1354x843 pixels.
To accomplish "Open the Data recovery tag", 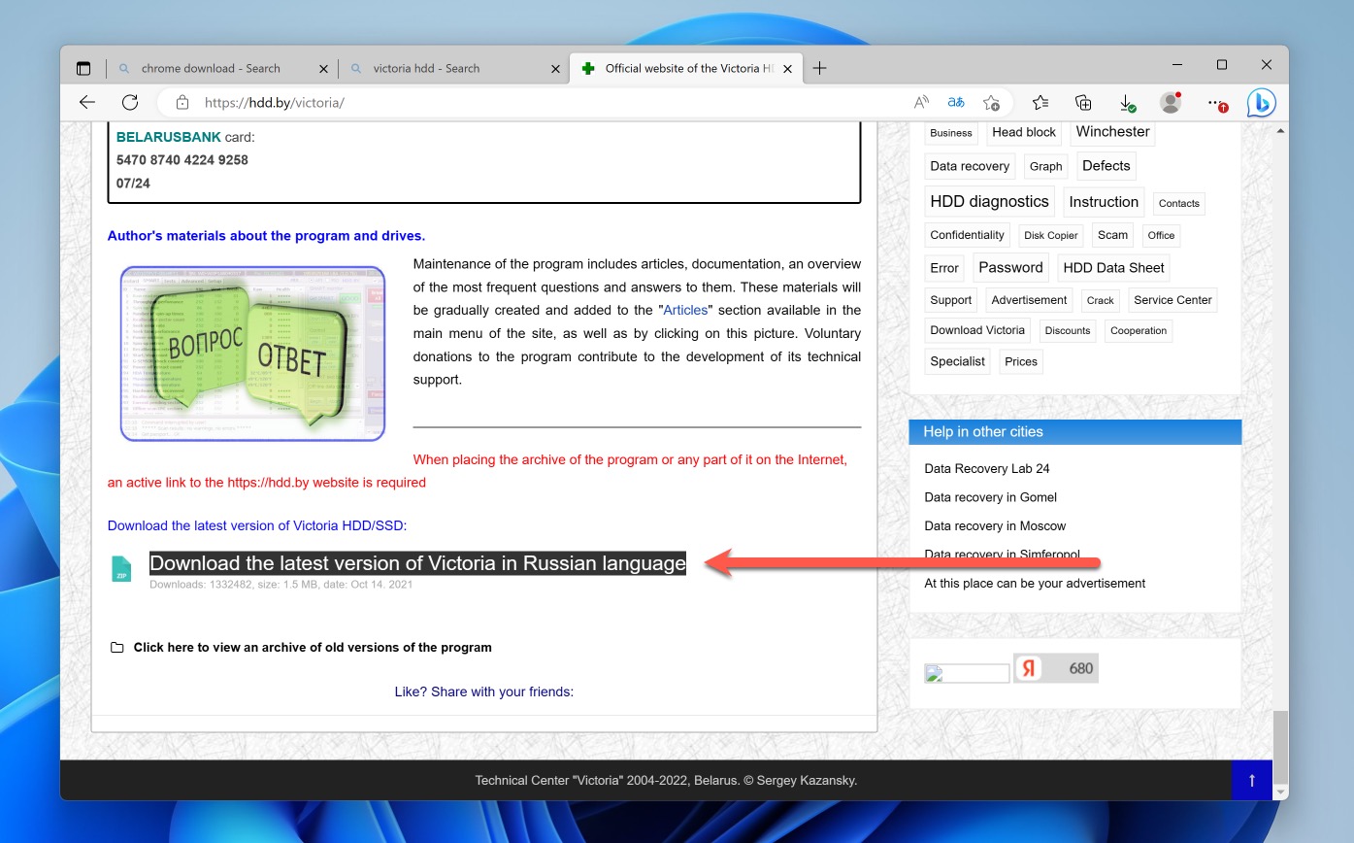I will tap(970, 166).
